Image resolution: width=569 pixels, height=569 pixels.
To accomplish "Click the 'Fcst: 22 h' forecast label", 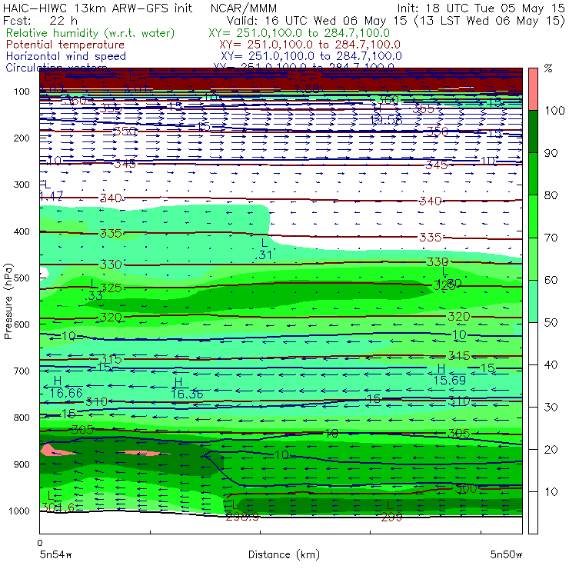I will click(40, 20).
